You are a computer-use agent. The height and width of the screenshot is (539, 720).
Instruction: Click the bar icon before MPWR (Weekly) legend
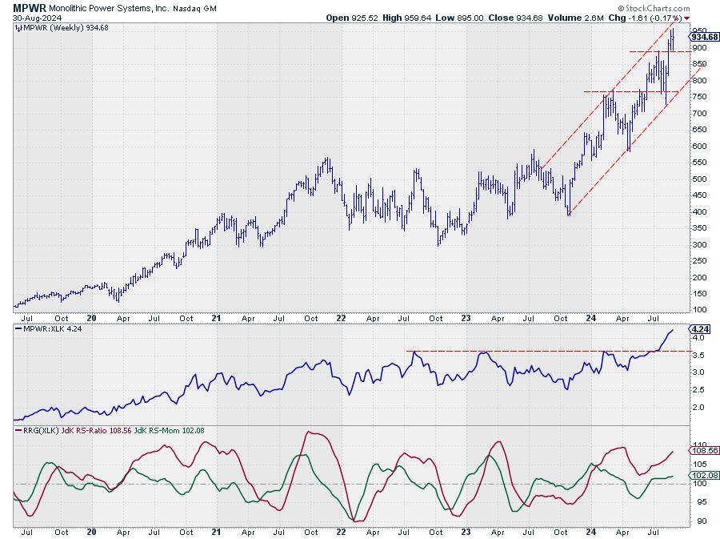[x=18, y=28]
